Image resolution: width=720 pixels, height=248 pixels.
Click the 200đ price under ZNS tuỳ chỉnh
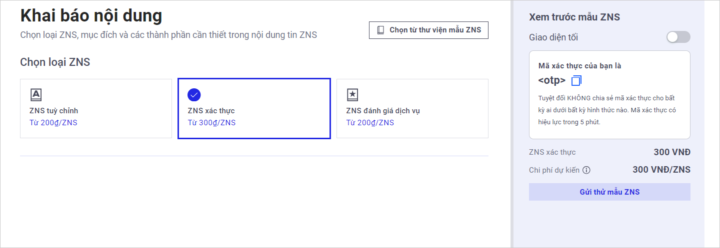53,123
